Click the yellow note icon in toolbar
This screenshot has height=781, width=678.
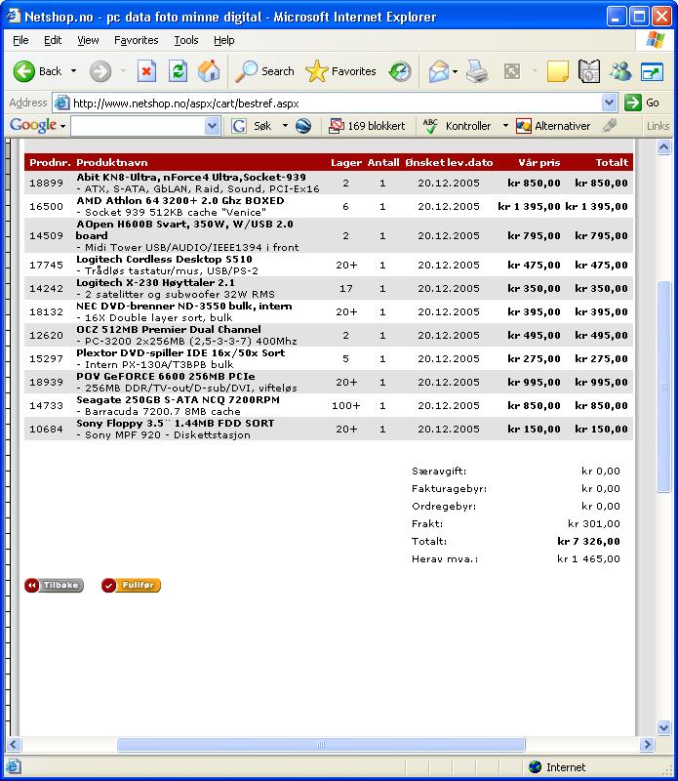(x=558, y=71)
